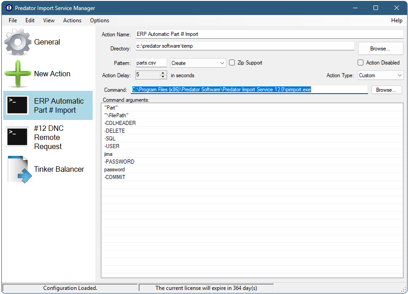The width and height of the screenshot is (408, 294).
Task: Click the resize grip in bottom-right corner
Action: point(404,289)
